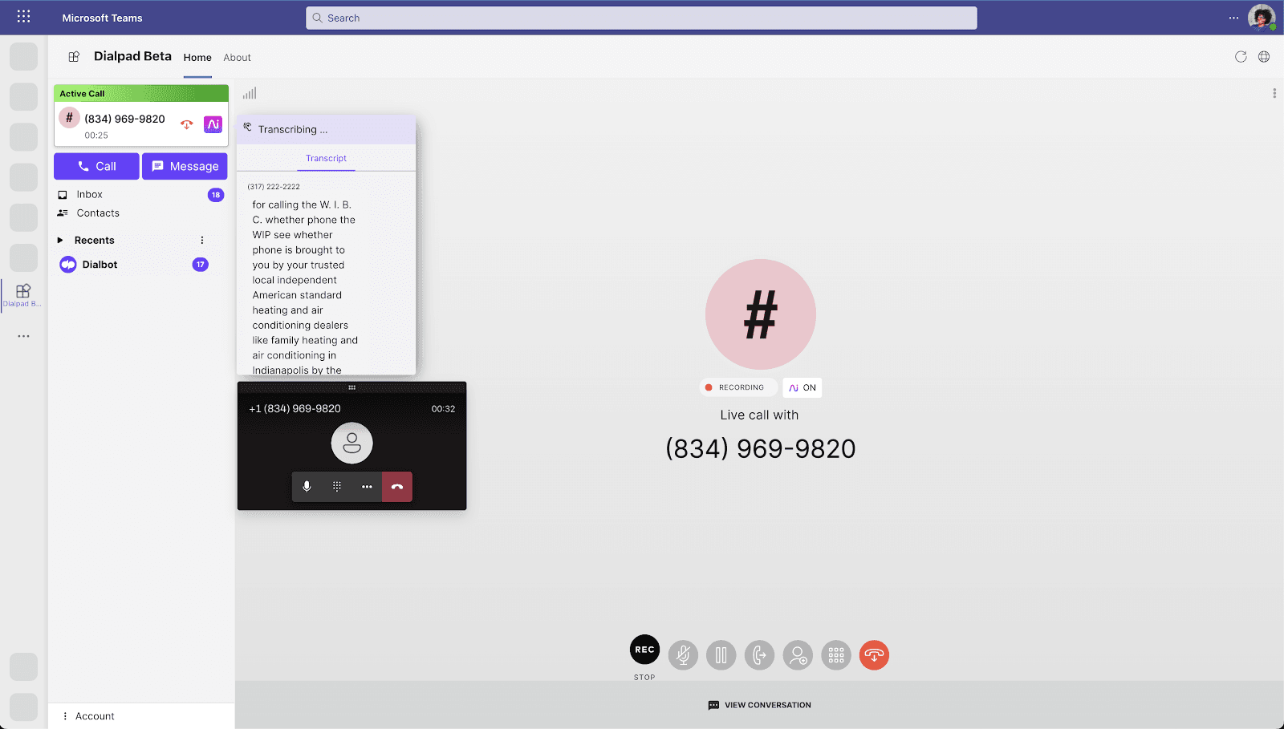This screenshot has height=729, width=1284.
Task: Switch to the About tab
Action: [237, 57]
